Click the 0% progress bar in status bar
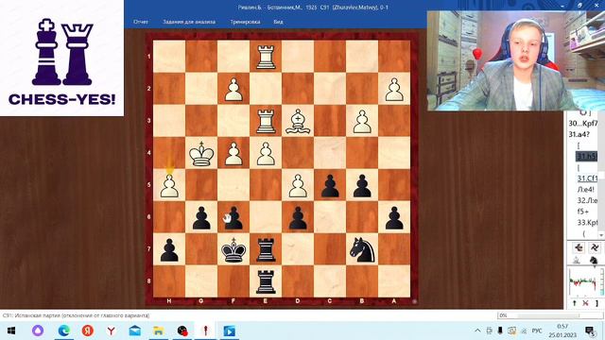 [x=550, y=315]
